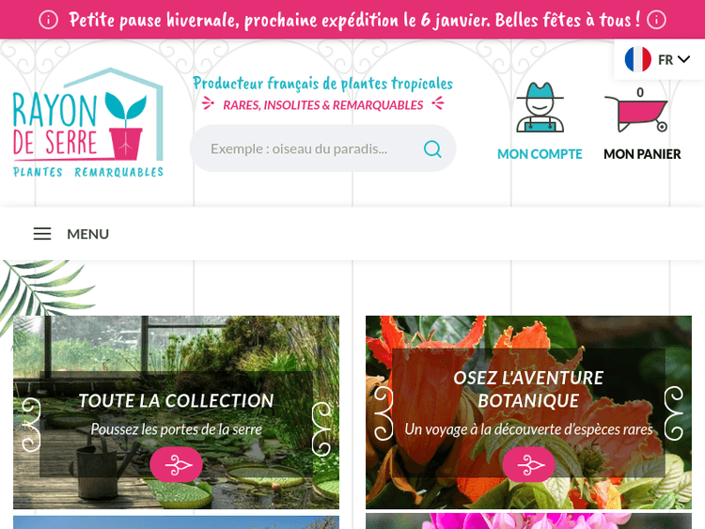
Task: Click pink arrow button under Osez l'aventure botanique
Action: pyautogui.click(x=528, y=464)
